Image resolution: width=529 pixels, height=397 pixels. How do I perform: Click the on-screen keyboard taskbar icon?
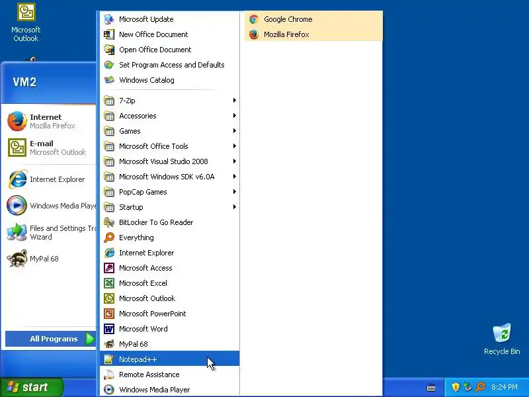[431, 388]
